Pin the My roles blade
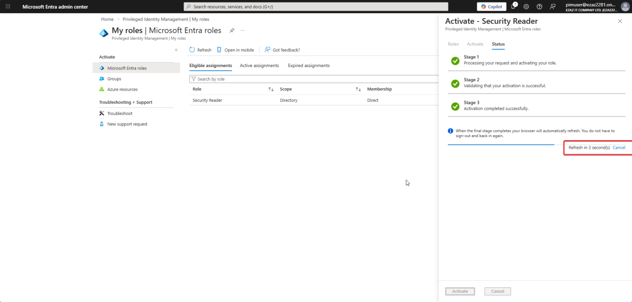This screenshot has height=302, width=632. [x=232, y=30]
